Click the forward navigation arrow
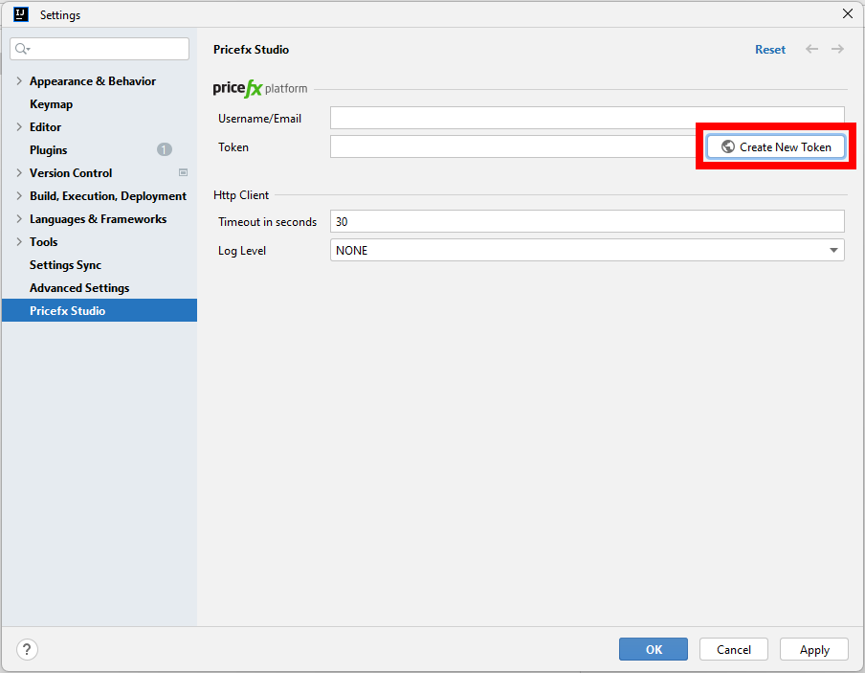865x673 pixels. (837, 49)
